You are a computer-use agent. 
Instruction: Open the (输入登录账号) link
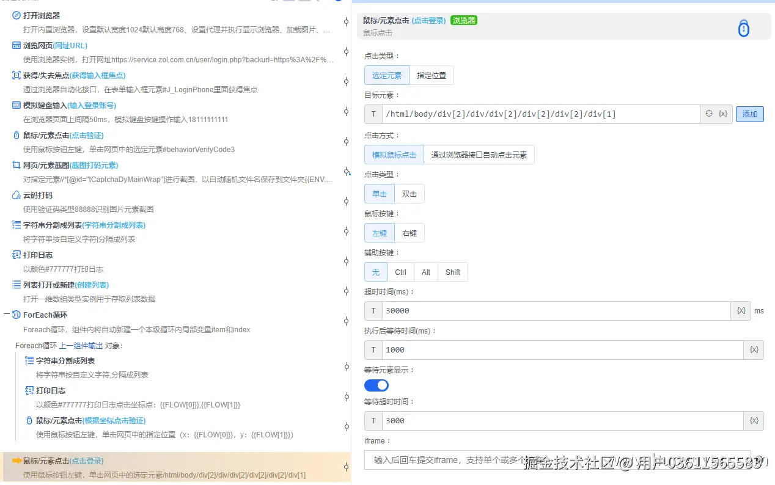click(x=92, y=105)
